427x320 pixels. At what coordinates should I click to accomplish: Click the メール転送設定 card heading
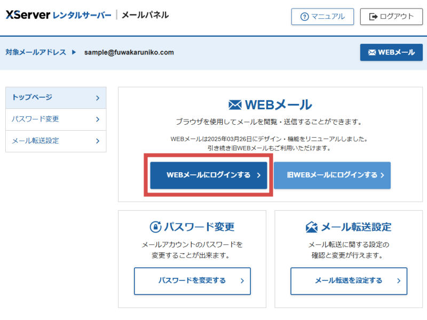coord(356,227)
